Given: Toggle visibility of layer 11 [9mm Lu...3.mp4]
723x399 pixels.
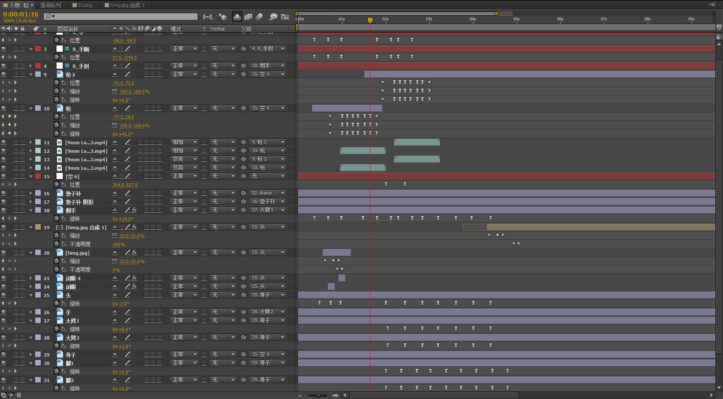Looking at the screenshot, I should pyautogui.click(x=3, y=142).
